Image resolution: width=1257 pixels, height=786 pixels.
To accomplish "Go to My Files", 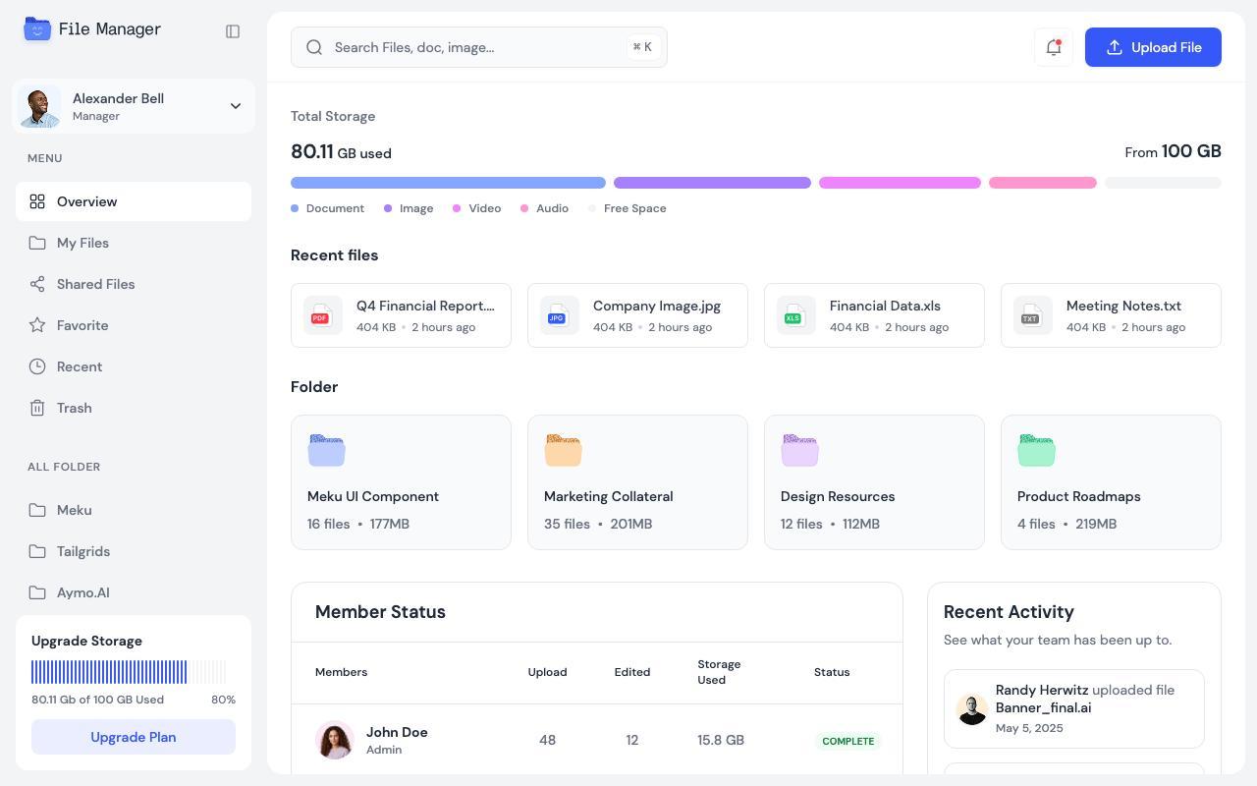I will [x=134, y=243].
